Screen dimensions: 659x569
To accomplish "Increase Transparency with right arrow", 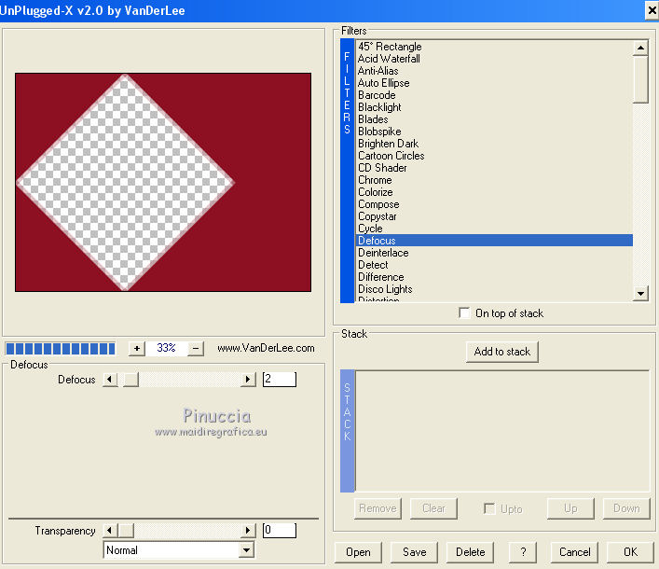I will [248, 531].
